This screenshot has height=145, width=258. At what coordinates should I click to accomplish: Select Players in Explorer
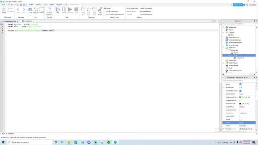[x=231, y=30]
